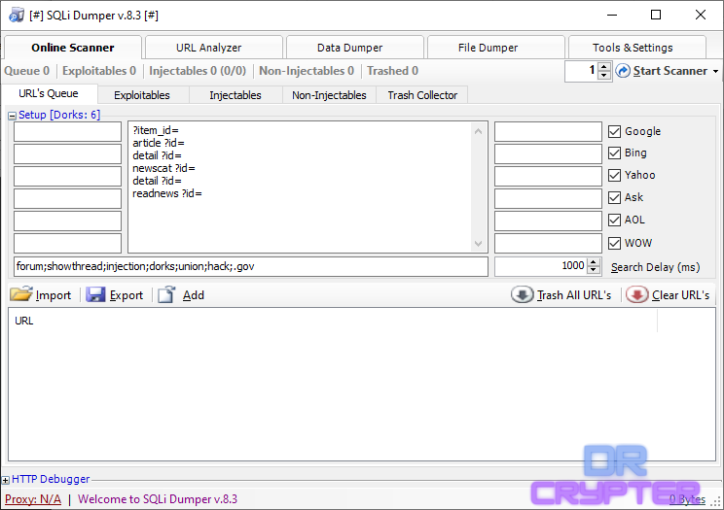Viewport: 724px width, 510px height.
Task: Select the Injectables sub-tab
Action: coord(235,95)
